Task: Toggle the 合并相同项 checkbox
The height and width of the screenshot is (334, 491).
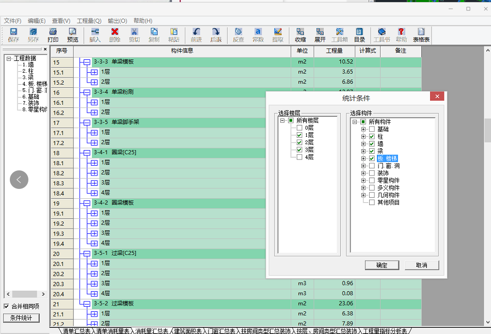Action: click(x=6, y=306)
